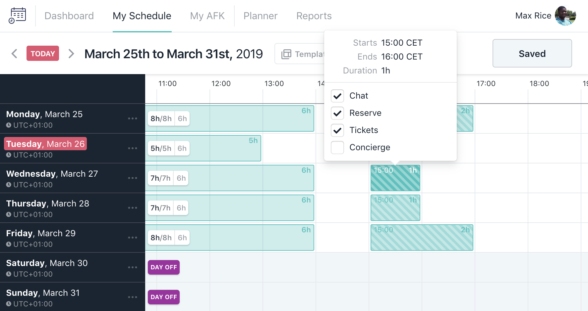Enable the Concierge checkbox
Screen dimensions: 588x311
click(x=337, y=148)
